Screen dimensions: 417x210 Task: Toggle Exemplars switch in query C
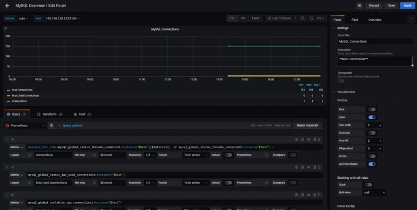(293, 183)
